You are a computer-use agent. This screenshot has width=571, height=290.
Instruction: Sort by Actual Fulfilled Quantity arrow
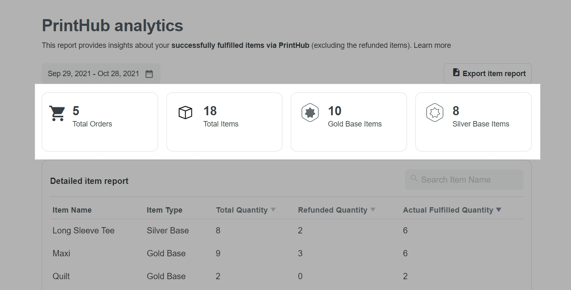pos(498,210)
